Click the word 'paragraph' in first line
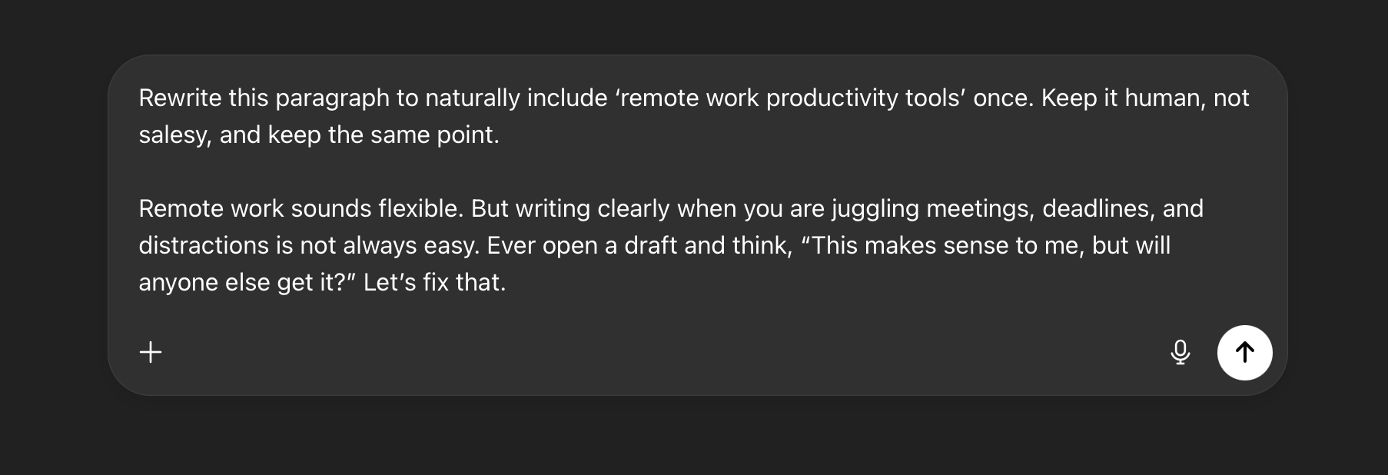Screen dimensions: 1388x475 point(332,98)
